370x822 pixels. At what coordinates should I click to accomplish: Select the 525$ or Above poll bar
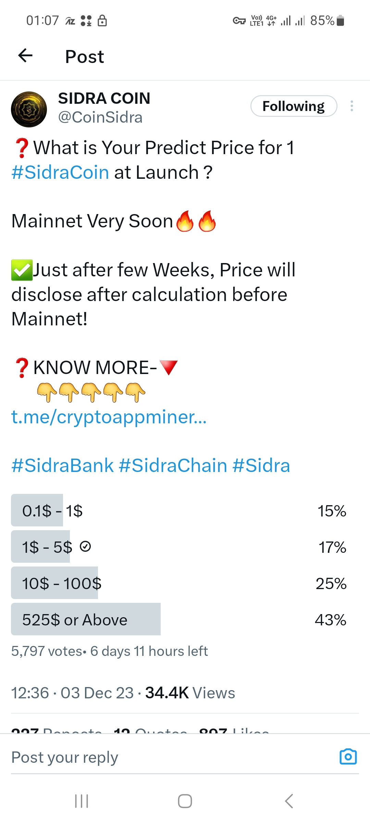coord(179,619)
